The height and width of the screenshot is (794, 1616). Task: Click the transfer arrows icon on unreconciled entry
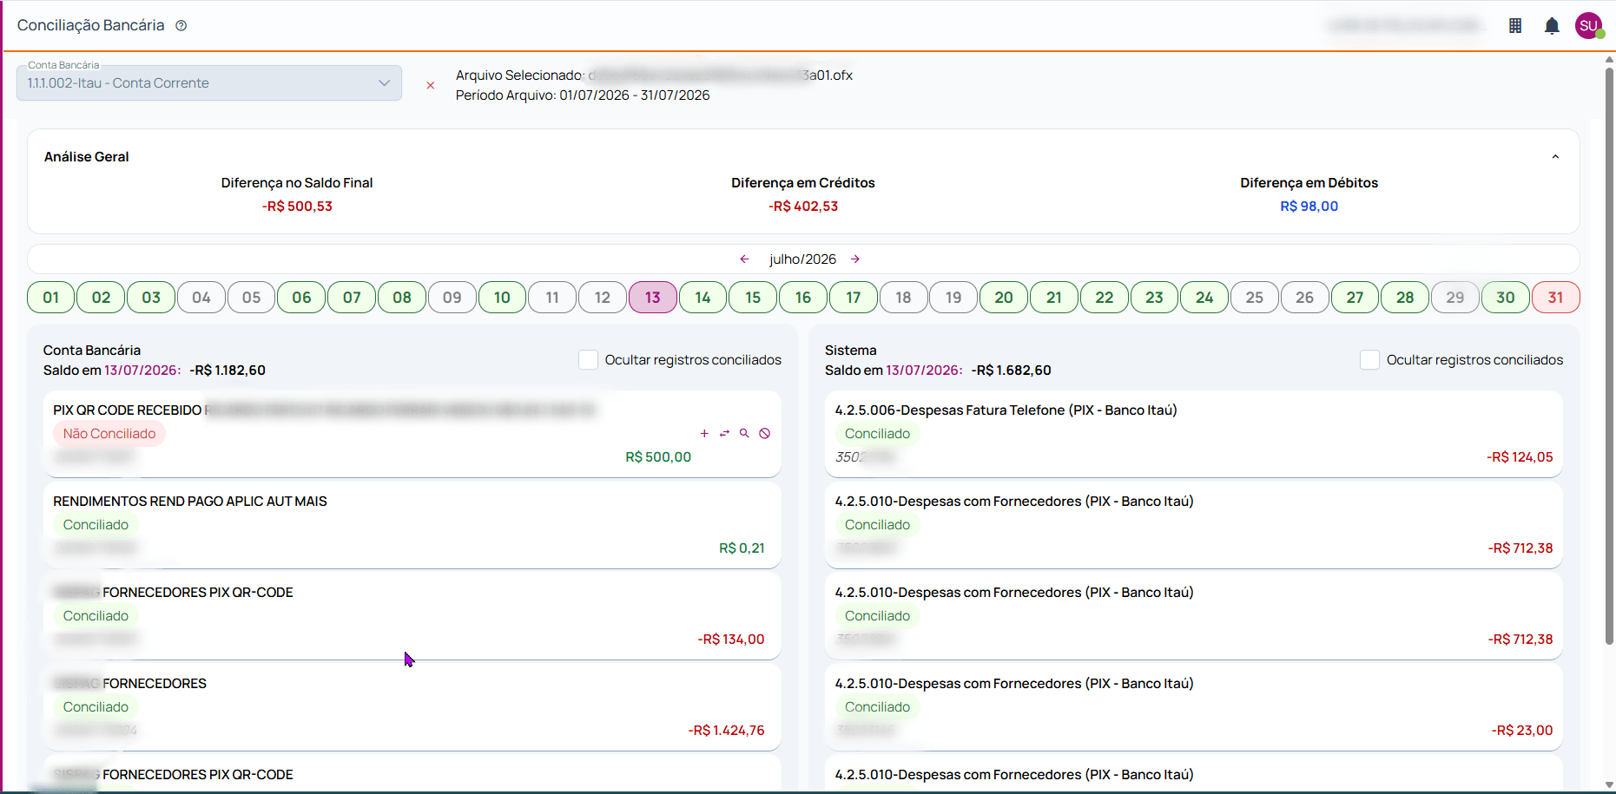(x=724, y=433)
